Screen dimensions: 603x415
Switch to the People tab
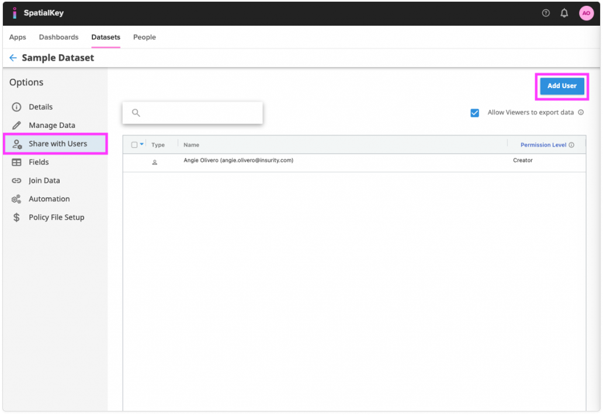point(144,37)
